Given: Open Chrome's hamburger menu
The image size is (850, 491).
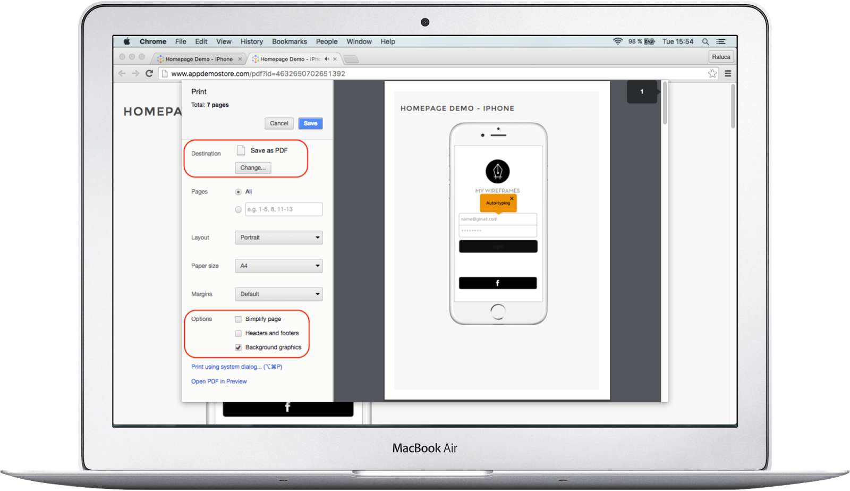Looking at the screenshot, I should click(727, 73).
